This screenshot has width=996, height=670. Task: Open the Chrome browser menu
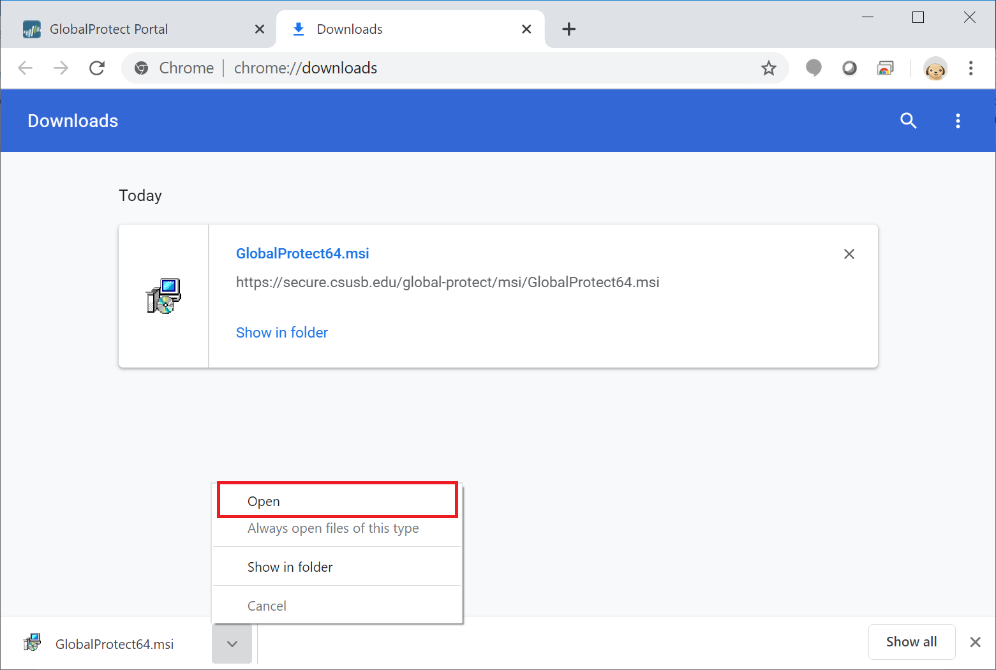coord(971,68)
